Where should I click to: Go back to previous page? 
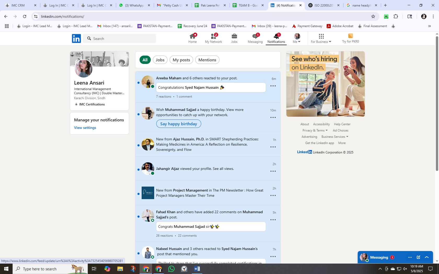[6, 16]
